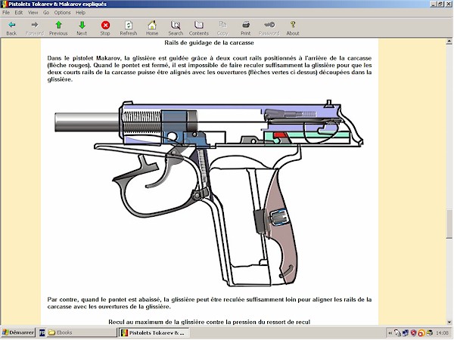Click the paragraph starting 'Par contre, quand le pontet'
This screenshot has width=454, height=340.
pos(210,303)
